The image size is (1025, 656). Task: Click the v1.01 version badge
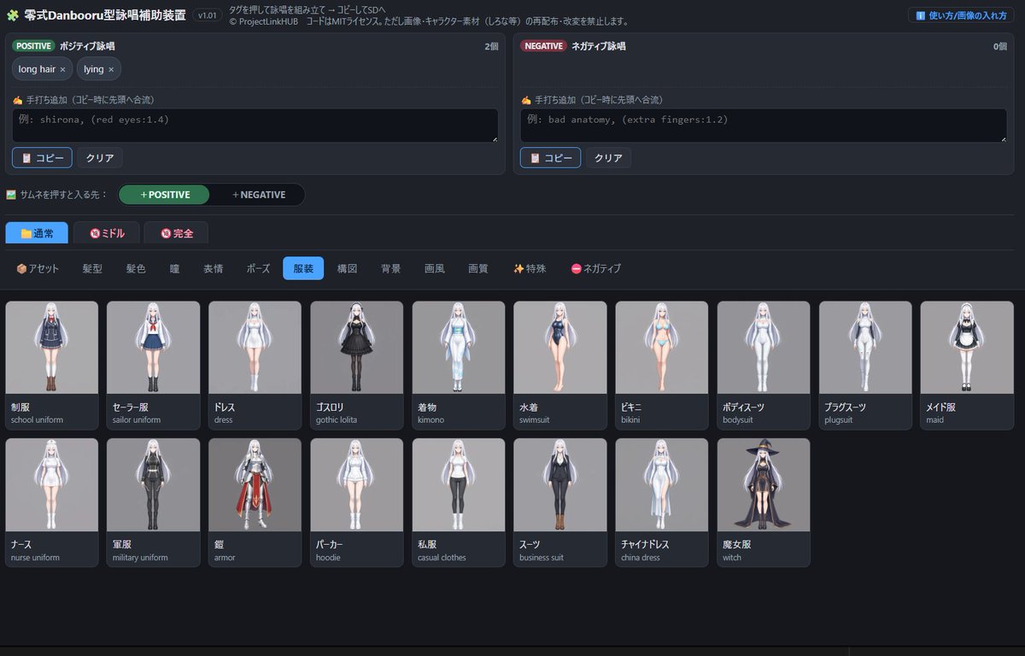coord(208,15)
